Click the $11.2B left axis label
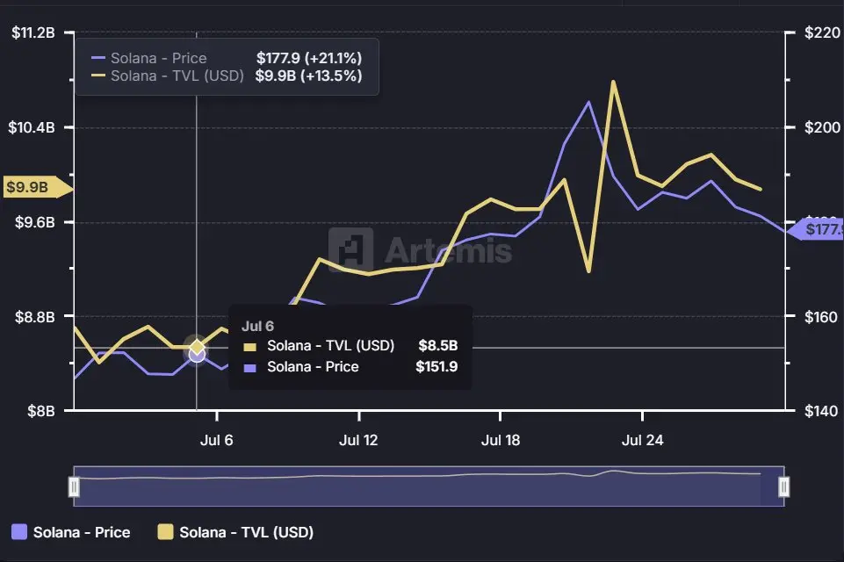This screenshot has height=562, width=844. point(33,32)
